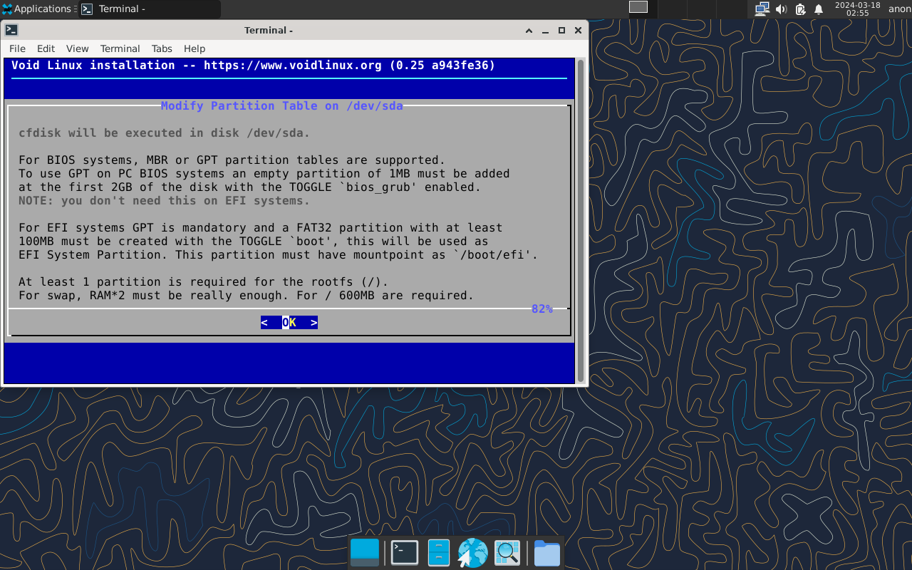Click the 'For swap, RAM*2' line
Viewport: 912px width, 570px height.
[x=247, y=295]
